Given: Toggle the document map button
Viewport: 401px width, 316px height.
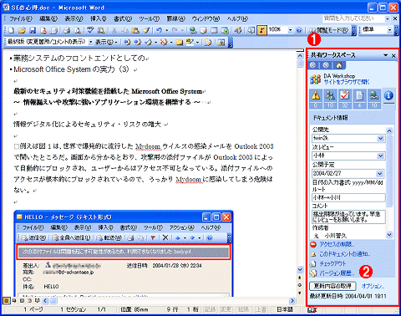Looking at the screenshot, I should [251, 30].
